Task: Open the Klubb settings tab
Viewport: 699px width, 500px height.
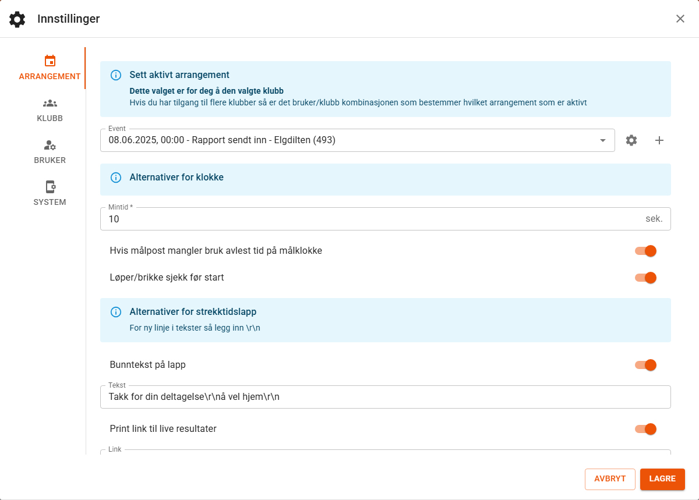Action: click(x=50, y=110)
